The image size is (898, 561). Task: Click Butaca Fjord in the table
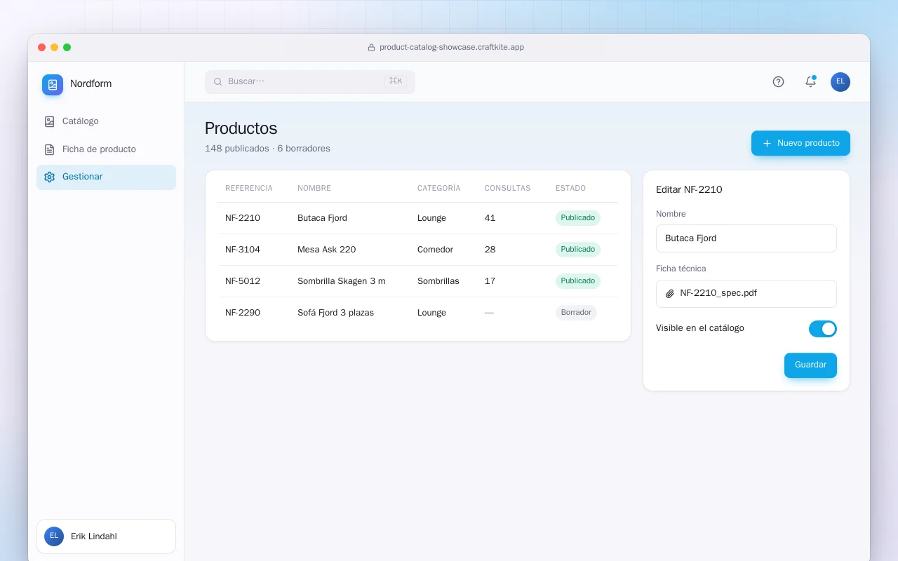point(322,218)
